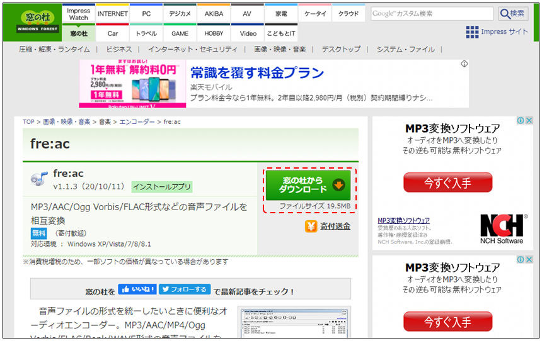Close the lower MP3変換ソフトウェア ad

529,260
